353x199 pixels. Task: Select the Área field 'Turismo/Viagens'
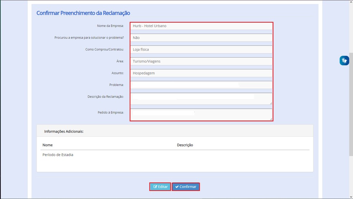coord(201,61)
